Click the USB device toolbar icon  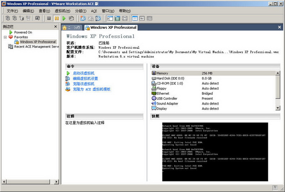coord(28,18)
